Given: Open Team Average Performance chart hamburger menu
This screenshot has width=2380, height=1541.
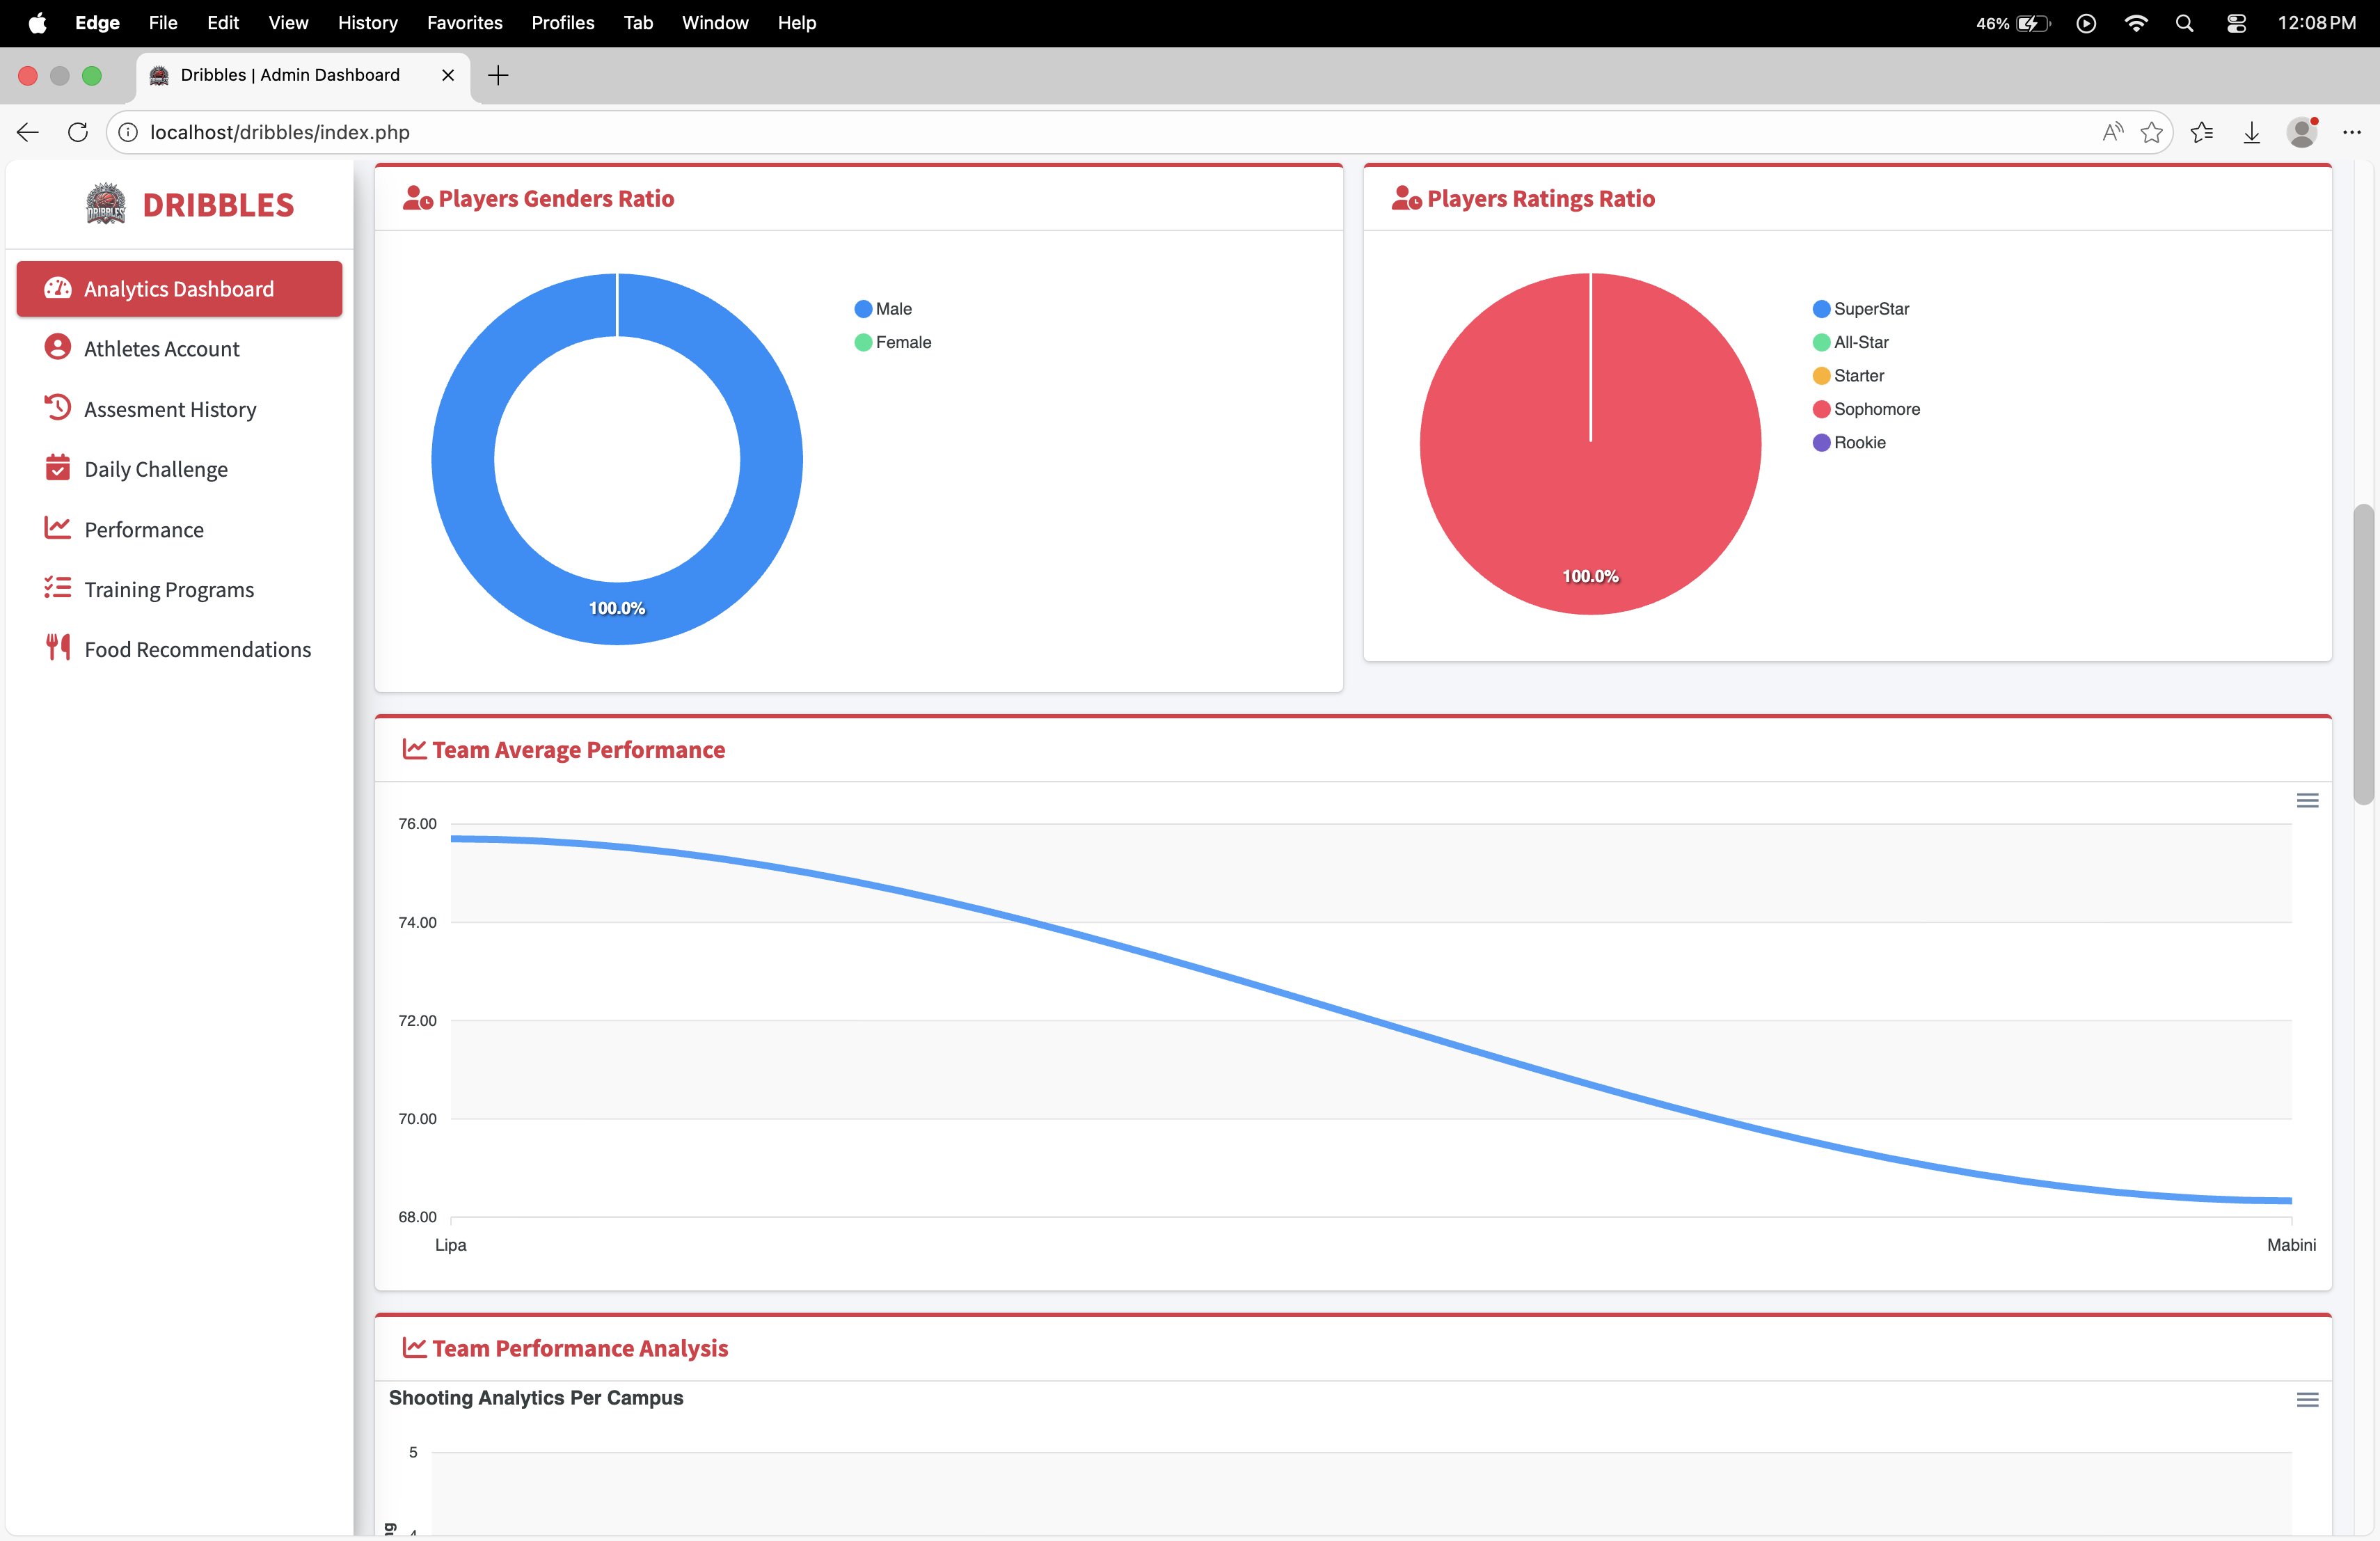Looking at the screenshot, I should click(x=2307, y=800).
